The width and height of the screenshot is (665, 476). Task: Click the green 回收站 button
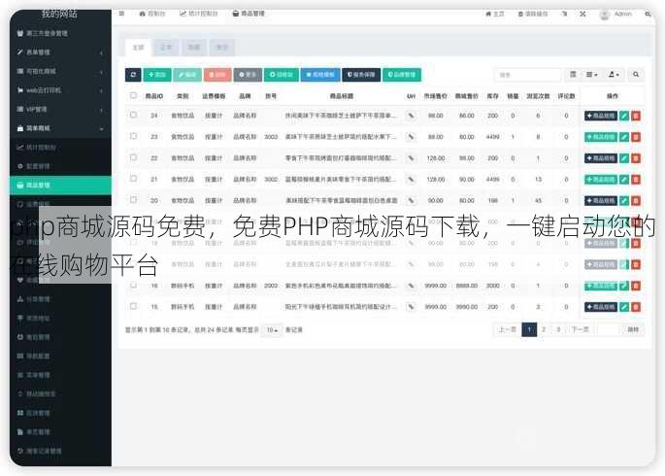[x=282, y=75]
